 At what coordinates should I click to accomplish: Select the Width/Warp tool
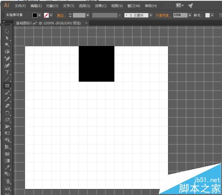tap(7, 126)
